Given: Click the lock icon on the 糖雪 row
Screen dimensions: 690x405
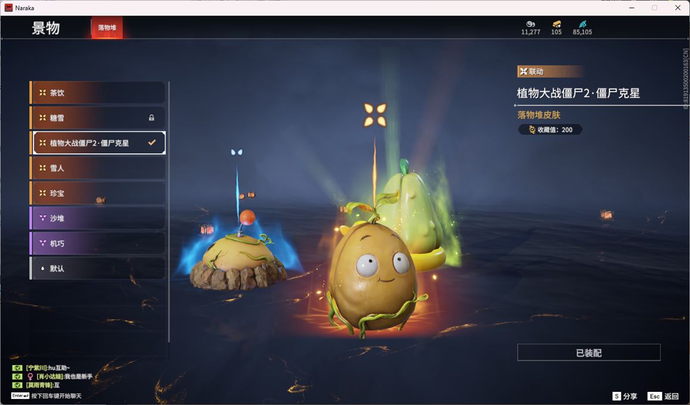Looking at the screenshot, I should [151, 118].
